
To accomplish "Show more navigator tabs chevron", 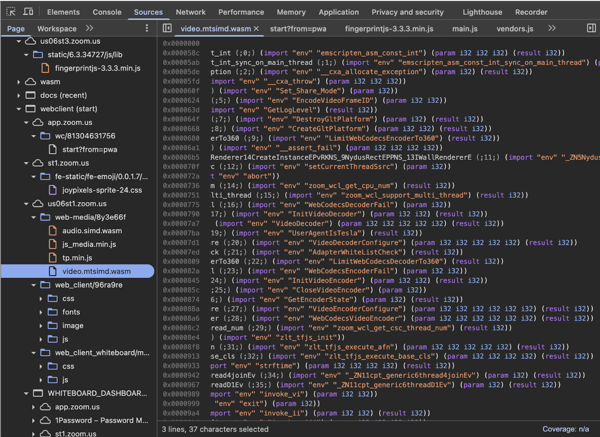I will [89, 28].
